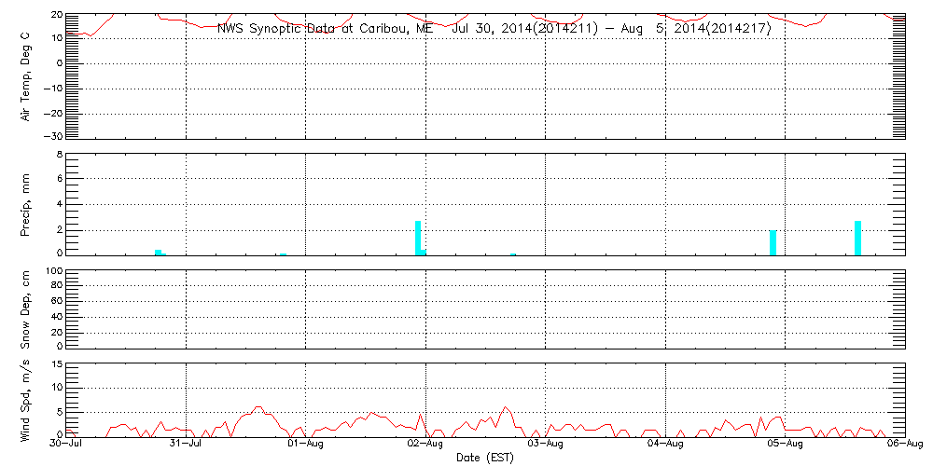
Task: Click the small cyan precipitation bar before 31-Jul
Action: pos(159,252)
